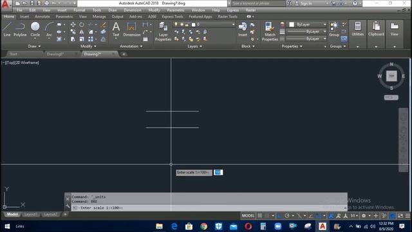The image size is (412, 232).
Task: Open the object color ByLayer swatch dropdown
Action: [306, 24]
